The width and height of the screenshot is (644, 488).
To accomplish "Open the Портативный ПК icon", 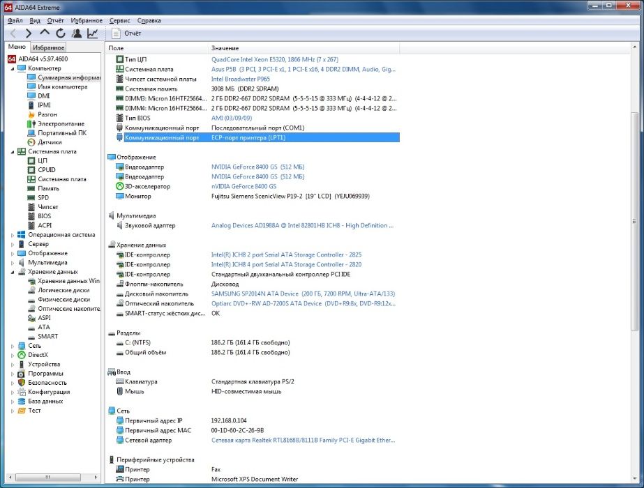I will click(31, 133).
